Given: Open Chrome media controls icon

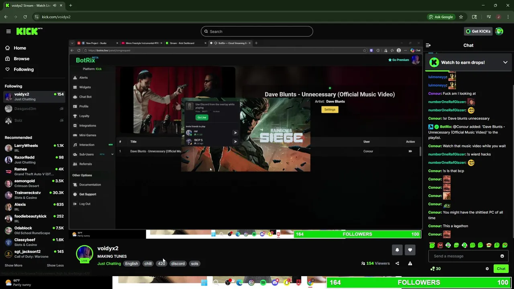Looking at the screenshot, I should coord(489,17).
